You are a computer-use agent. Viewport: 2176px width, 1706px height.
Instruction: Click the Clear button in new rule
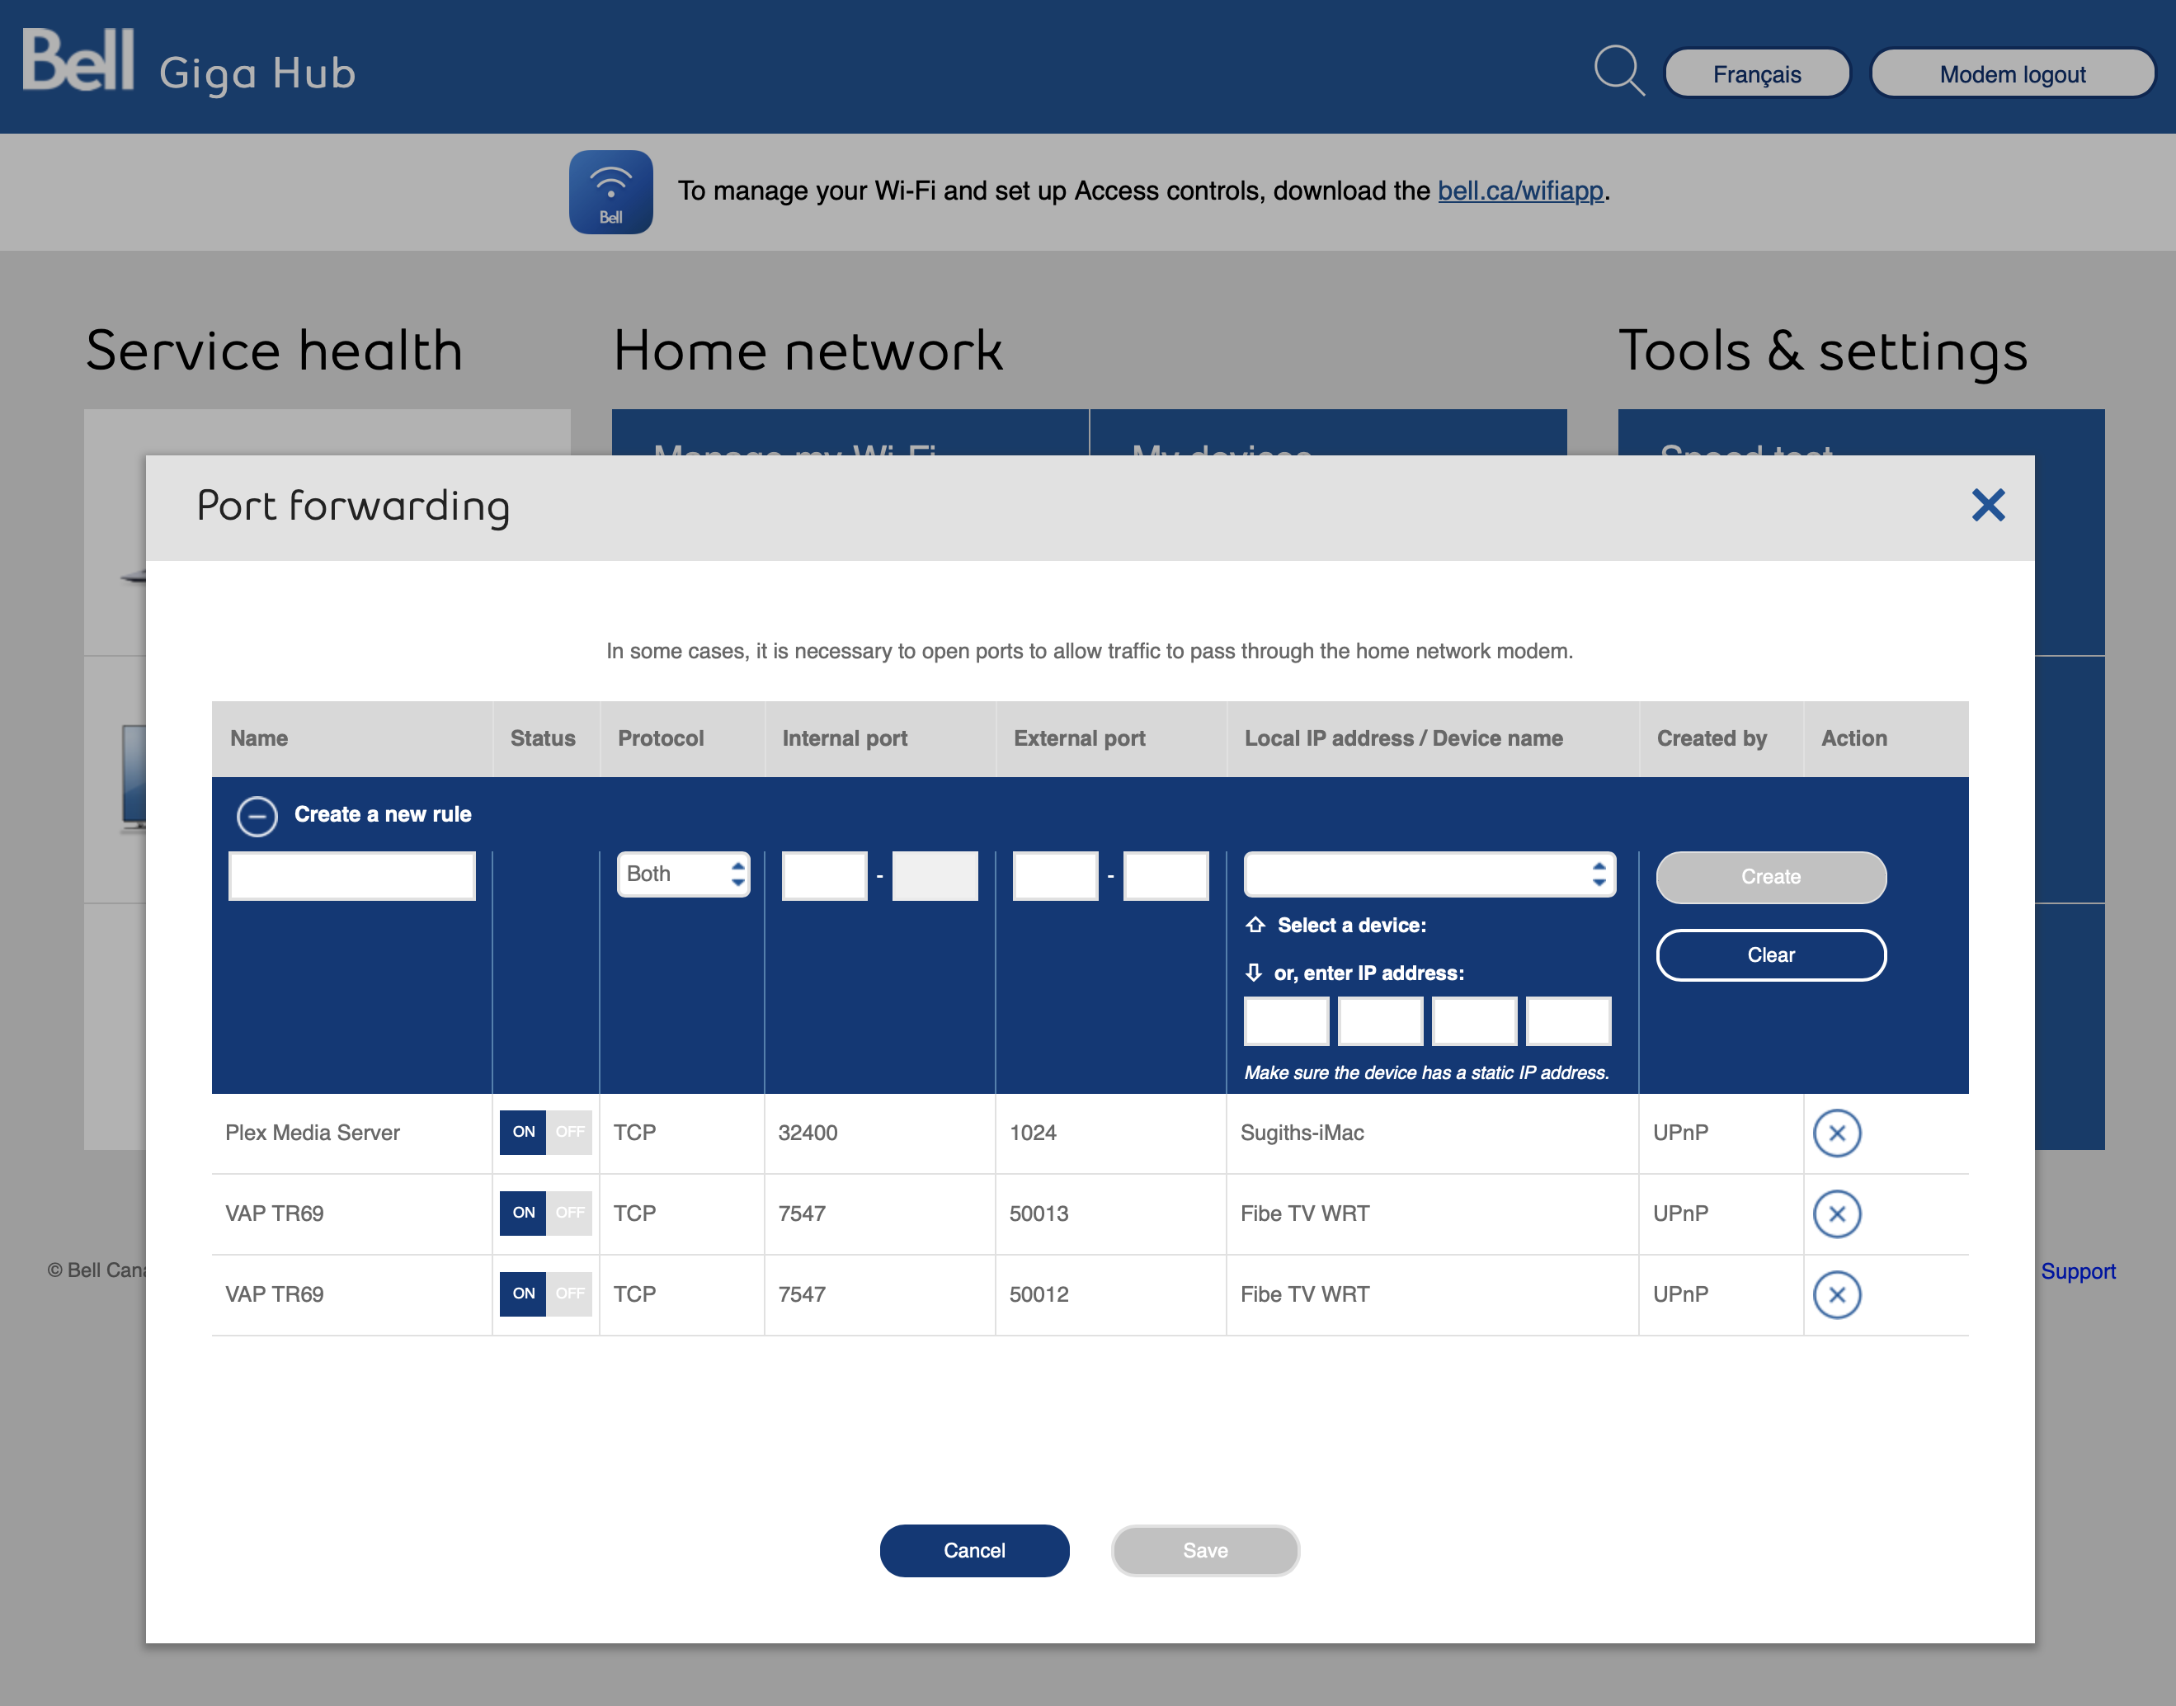click(1770, 954)
